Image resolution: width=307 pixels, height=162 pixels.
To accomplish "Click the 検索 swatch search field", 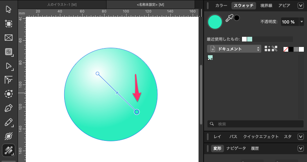I will (255, 124).
